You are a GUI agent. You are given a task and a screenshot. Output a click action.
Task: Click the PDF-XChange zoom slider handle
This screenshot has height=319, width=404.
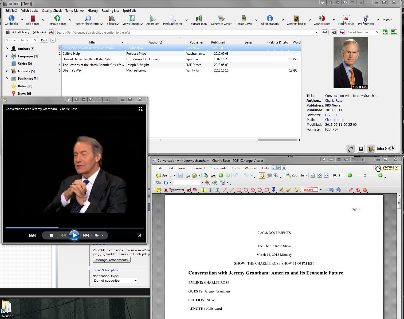click(x=365, y=175)
